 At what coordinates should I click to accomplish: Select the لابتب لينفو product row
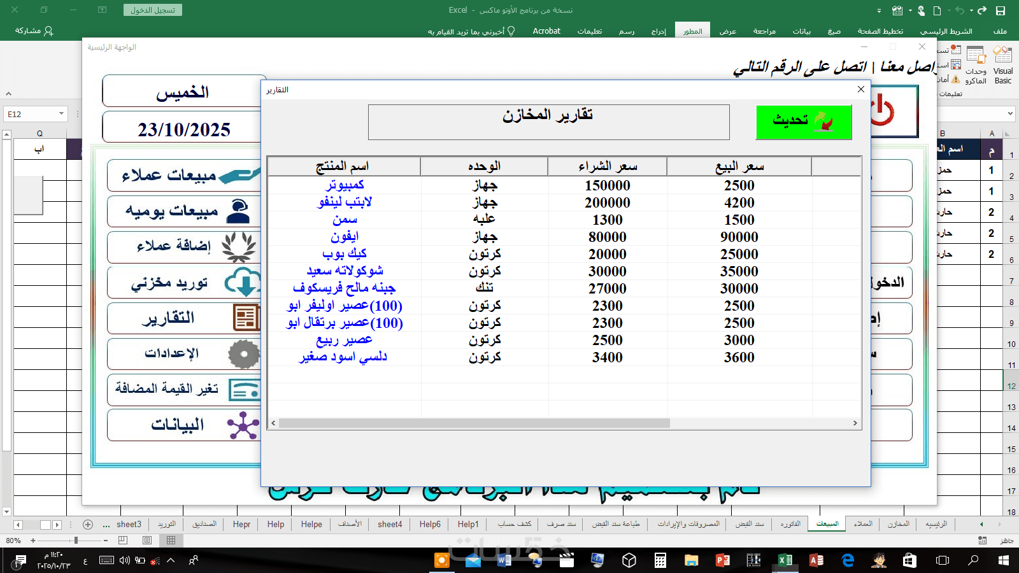point(564,202)
